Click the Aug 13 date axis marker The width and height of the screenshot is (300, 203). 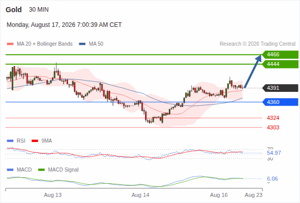click(x=52, y=195)
